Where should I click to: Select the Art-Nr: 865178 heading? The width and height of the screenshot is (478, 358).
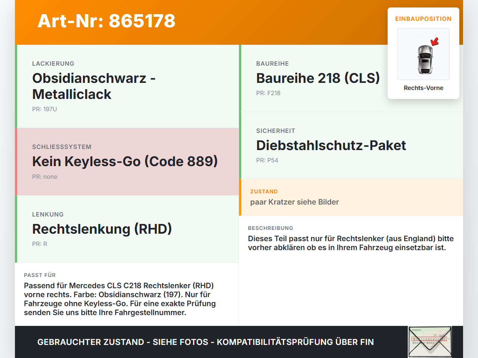coord(106,21)
